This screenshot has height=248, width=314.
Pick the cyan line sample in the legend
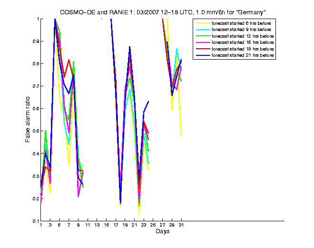pyautogui.click(x=203, y=30)
